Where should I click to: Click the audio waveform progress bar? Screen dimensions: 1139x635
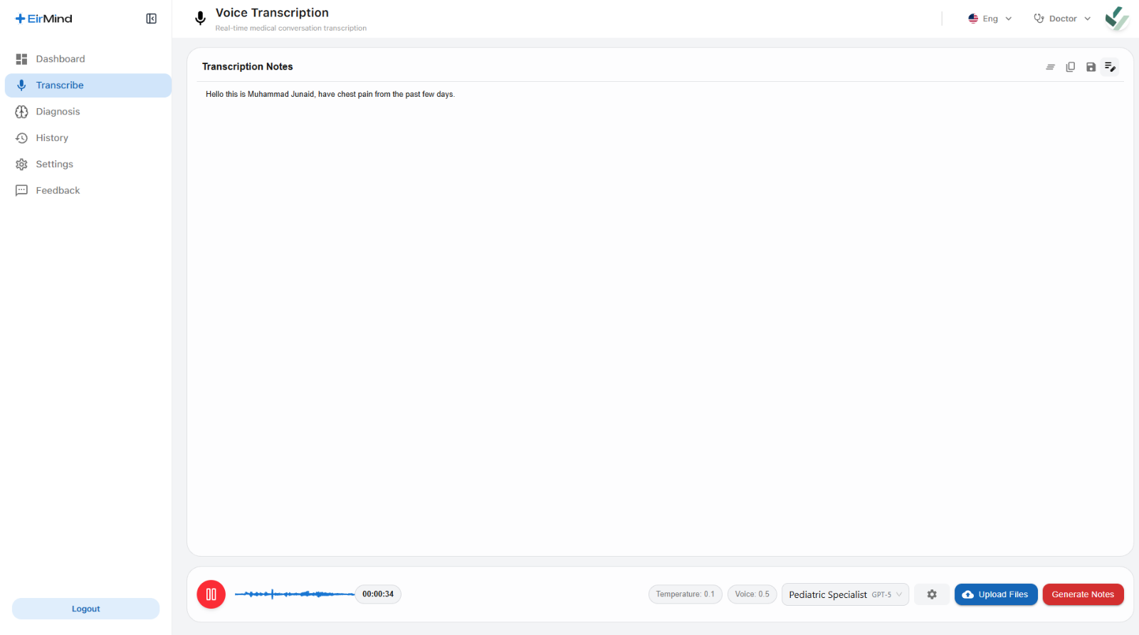tap(295, 594)
